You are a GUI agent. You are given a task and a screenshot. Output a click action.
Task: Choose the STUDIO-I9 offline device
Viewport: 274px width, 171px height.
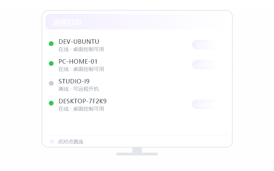[74, 81]
